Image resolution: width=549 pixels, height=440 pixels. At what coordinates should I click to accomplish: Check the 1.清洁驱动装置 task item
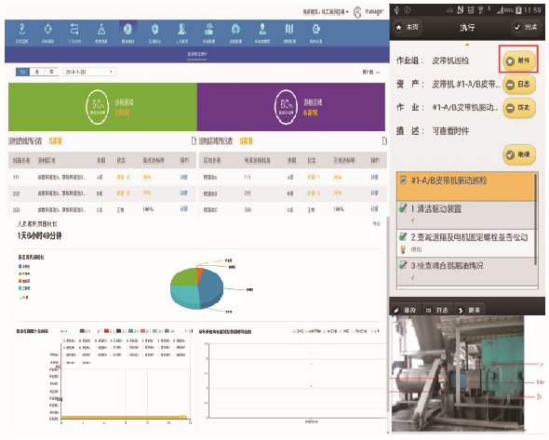[x=467, y=215]
